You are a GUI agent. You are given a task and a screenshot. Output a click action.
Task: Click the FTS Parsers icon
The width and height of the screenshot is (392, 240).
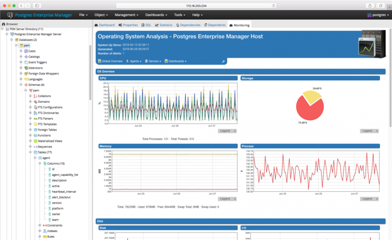(x=35, y=118)
